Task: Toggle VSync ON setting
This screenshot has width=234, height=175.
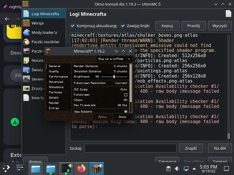Action: click(x=100, y=100)
